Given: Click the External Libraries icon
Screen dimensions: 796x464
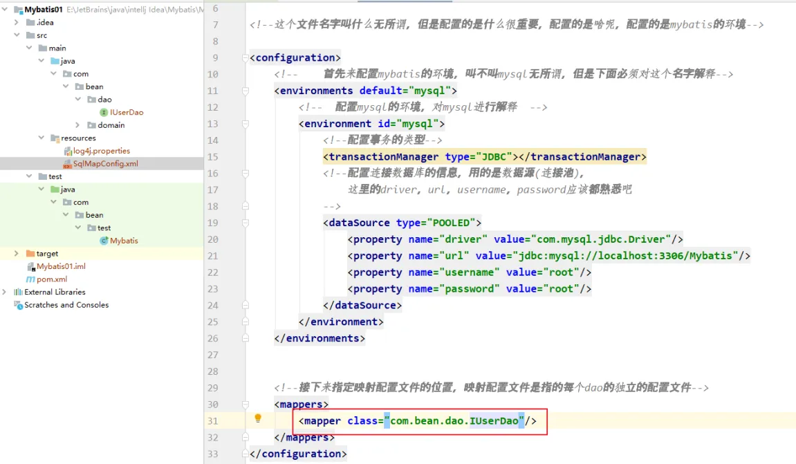Looking at the screenshot, I should pyautogui.click(x=18, y=292).
